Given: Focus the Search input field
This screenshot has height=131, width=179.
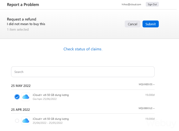Looking at the screenshot, I should click(x=83, y=72).
